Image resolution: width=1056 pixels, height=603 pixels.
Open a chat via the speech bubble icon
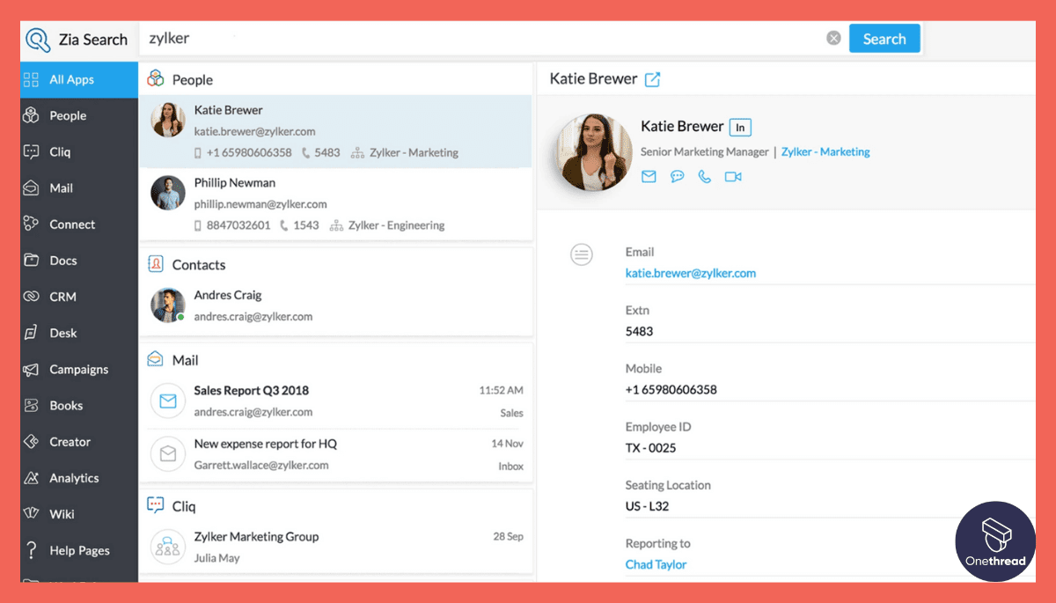[676, 176]
